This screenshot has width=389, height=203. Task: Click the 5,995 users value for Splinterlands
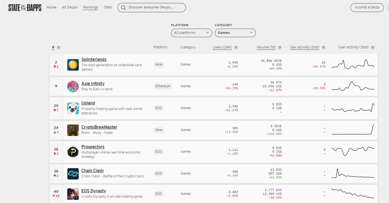(x=233, y=63)
